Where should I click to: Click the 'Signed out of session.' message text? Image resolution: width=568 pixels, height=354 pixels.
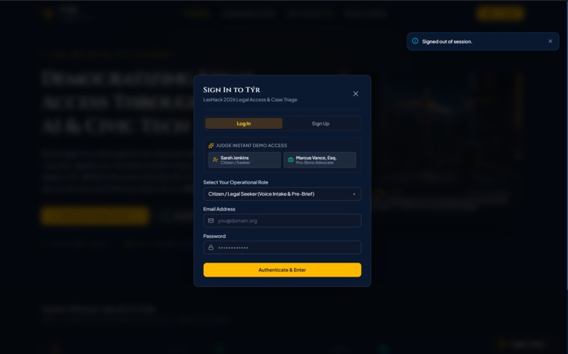tap(447, 42)
